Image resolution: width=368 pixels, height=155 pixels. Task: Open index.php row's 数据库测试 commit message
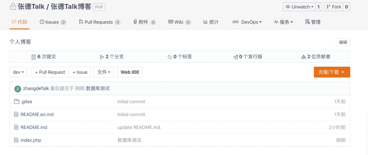pyautogui.click(x=129, y=140)
